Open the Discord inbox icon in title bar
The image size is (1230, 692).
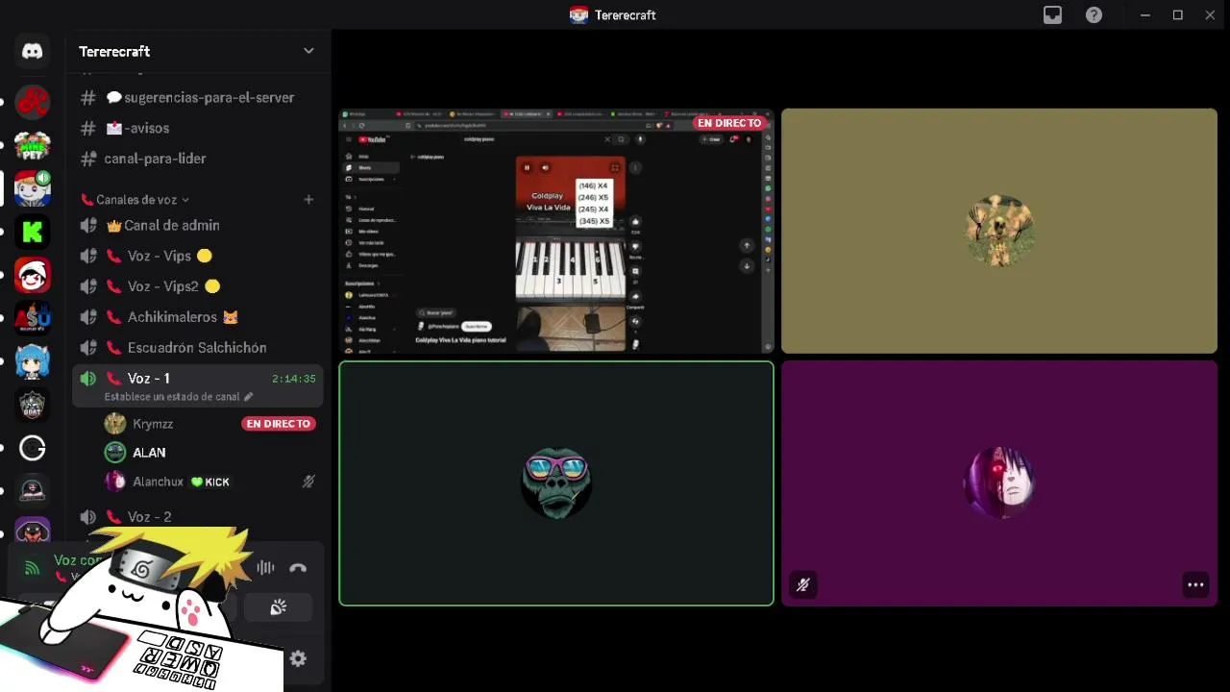pos(1053,14)
